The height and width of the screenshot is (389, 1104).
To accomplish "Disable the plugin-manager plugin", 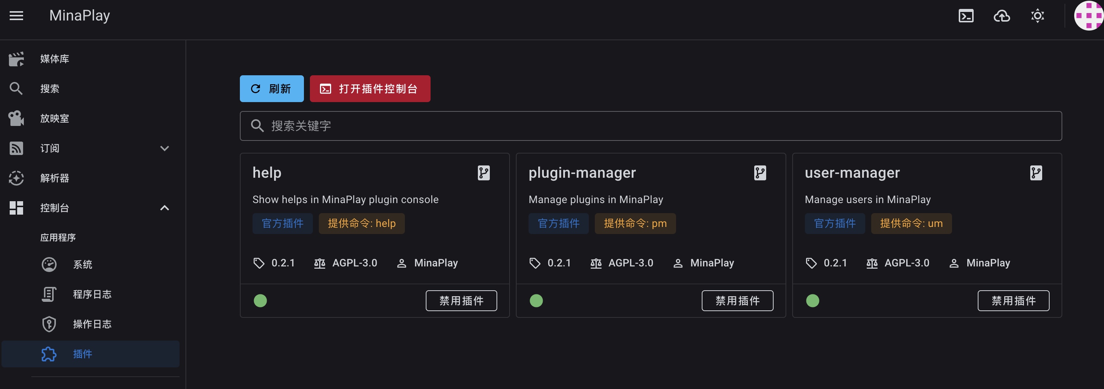I will 737,301.
